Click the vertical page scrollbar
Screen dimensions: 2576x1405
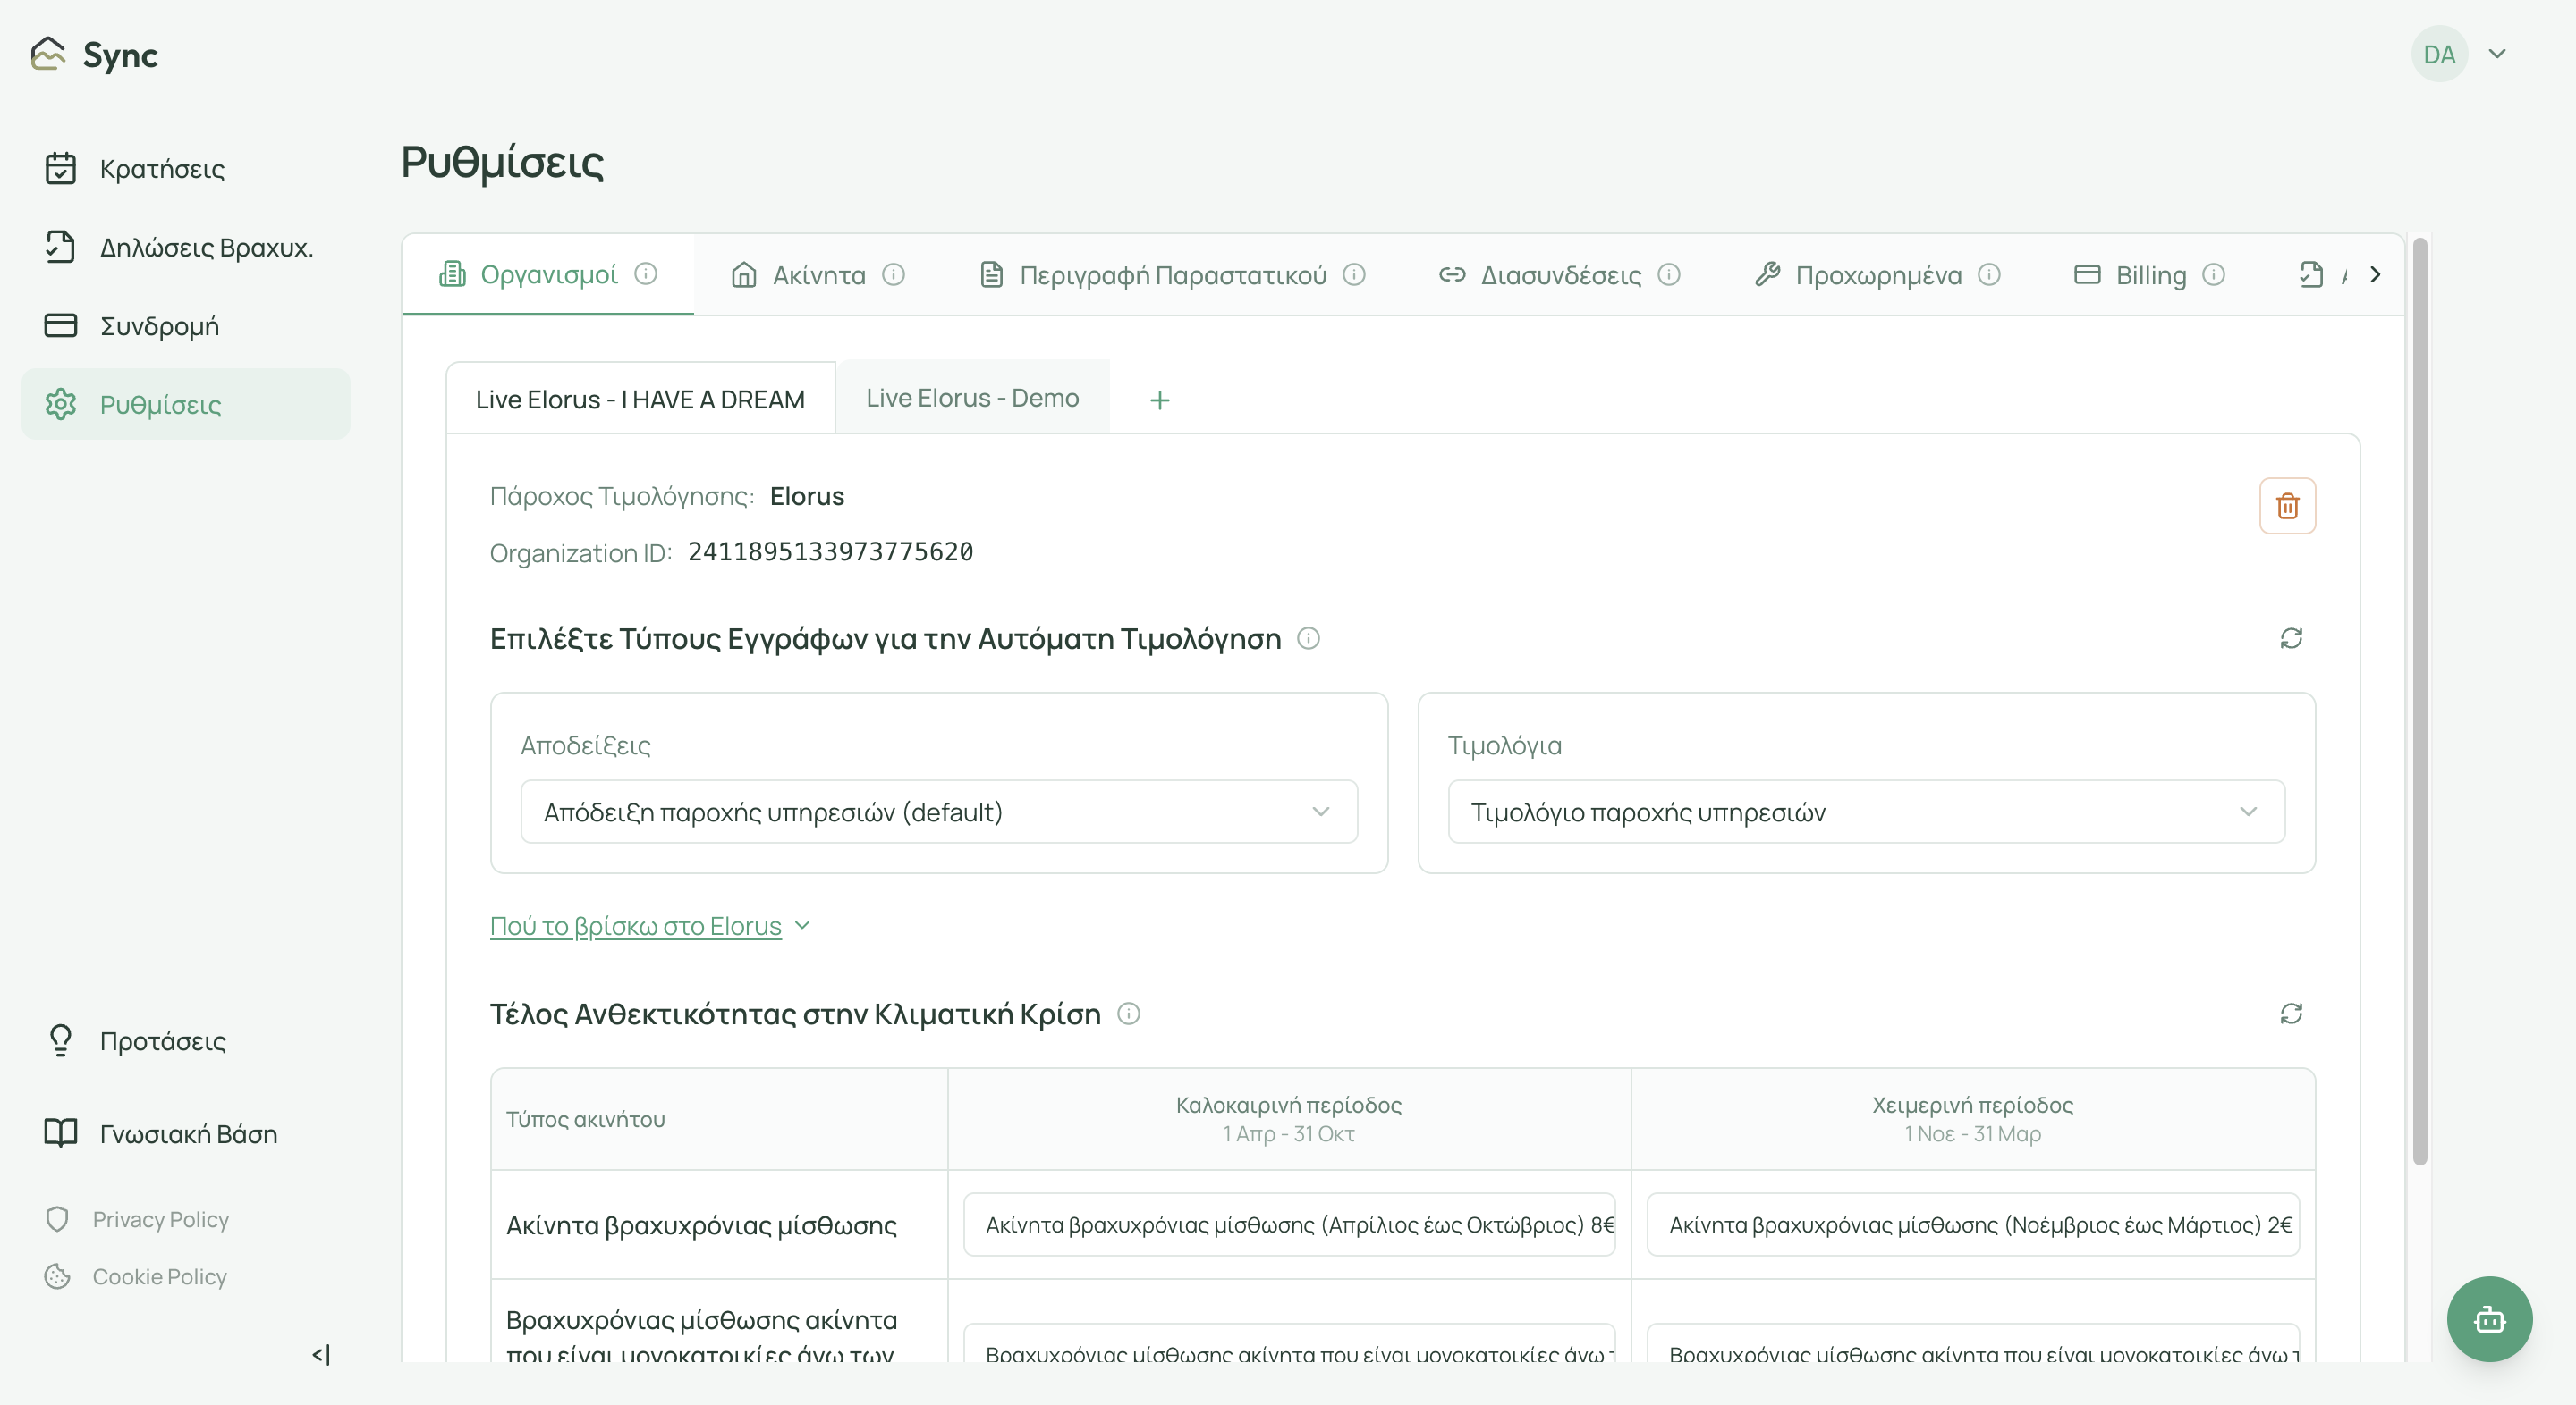(2419, 700)
